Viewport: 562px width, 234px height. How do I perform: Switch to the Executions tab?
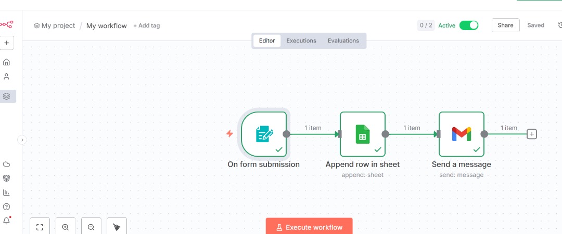click(x=301, y=41)
